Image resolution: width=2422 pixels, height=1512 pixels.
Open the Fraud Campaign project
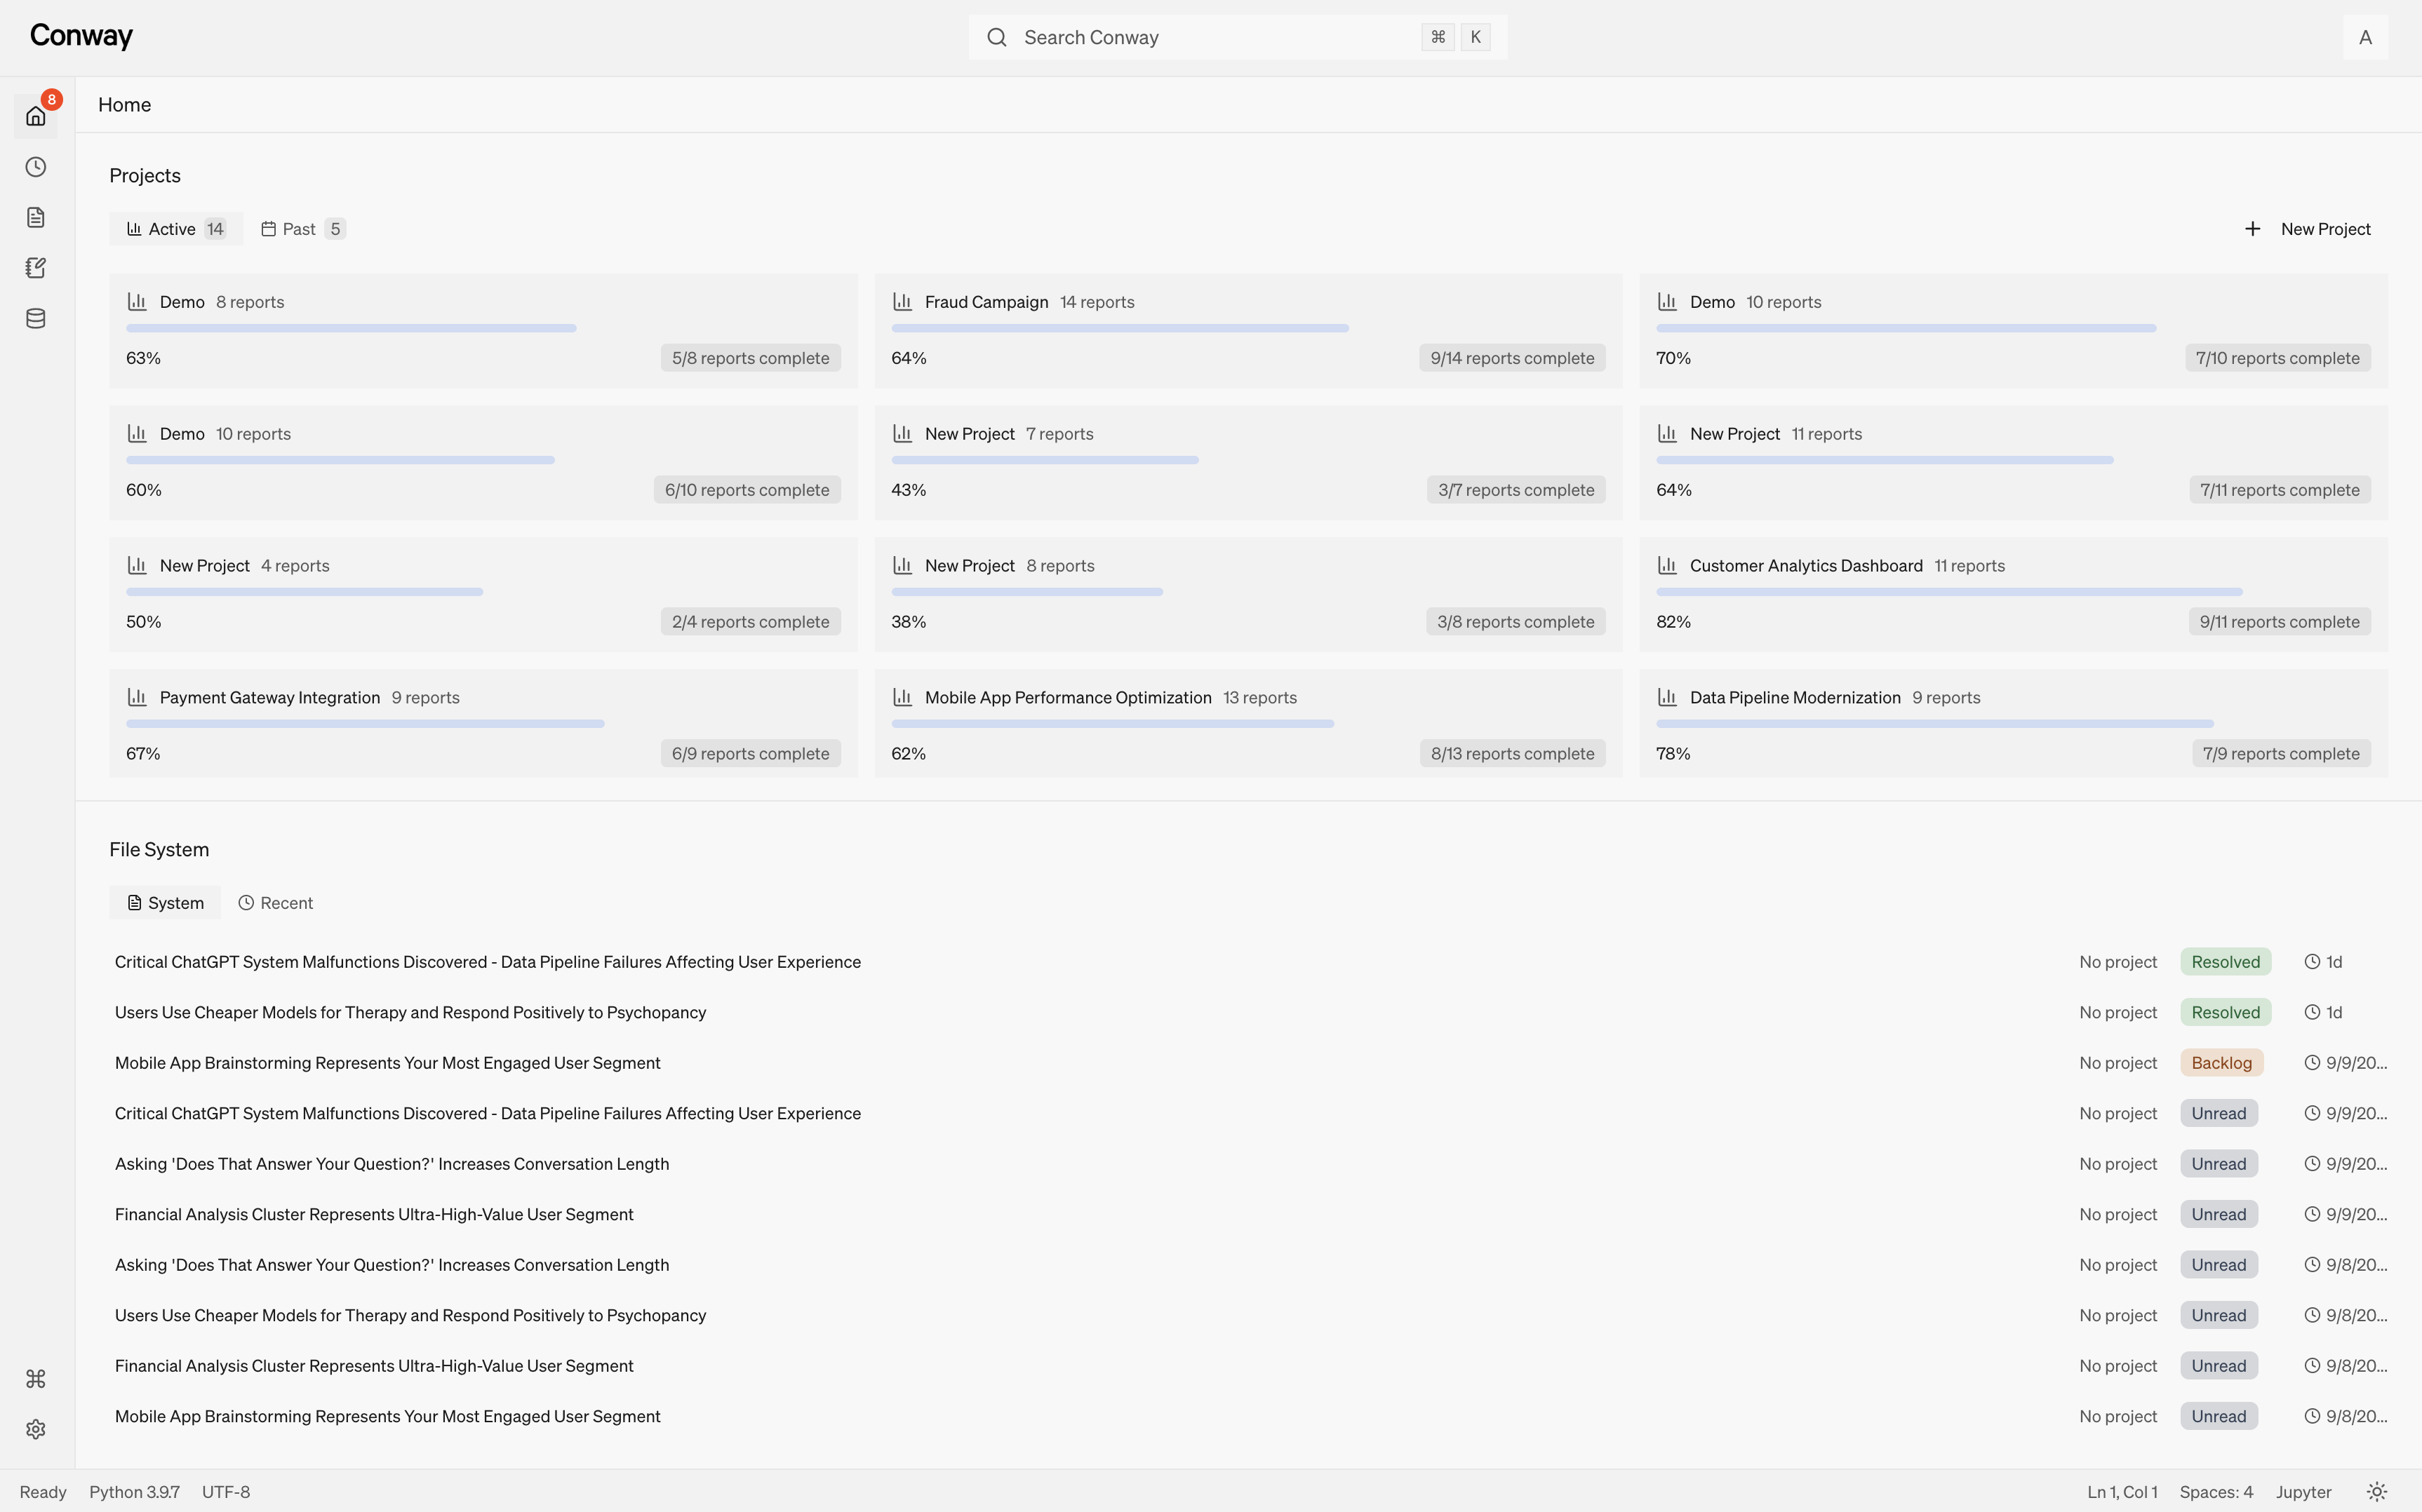[985, 301]
